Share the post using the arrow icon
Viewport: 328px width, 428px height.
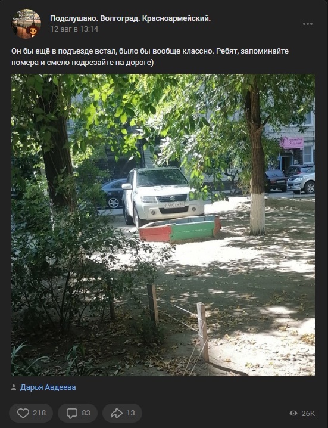(117, 413)
